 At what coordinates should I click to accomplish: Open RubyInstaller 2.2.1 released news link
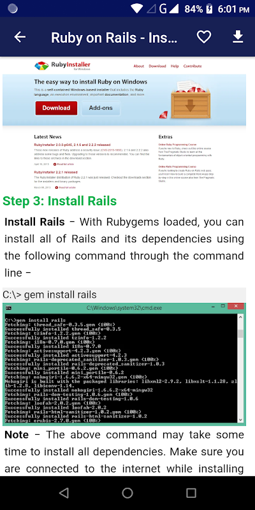tap(55, 172)
